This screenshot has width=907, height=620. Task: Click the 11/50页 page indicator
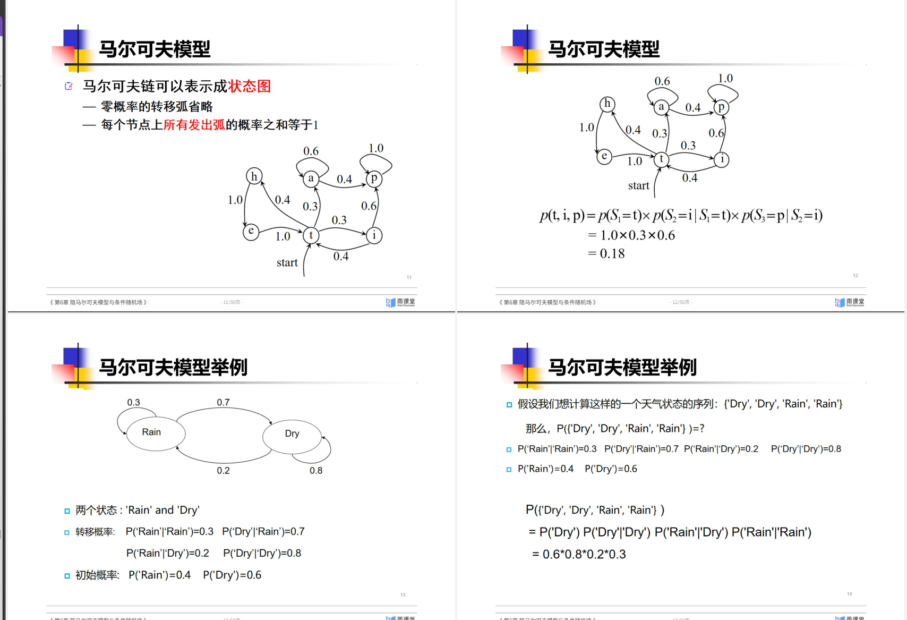(232, 302)
